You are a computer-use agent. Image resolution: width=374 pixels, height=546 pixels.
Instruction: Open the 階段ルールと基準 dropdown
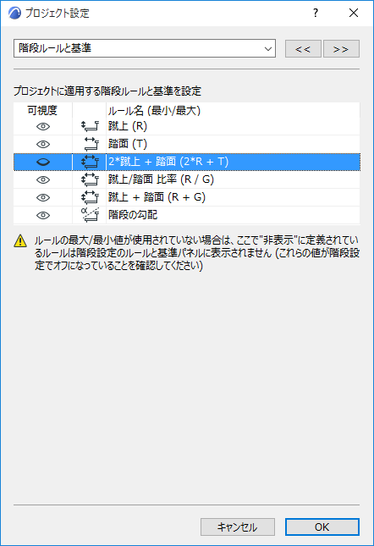145,48
